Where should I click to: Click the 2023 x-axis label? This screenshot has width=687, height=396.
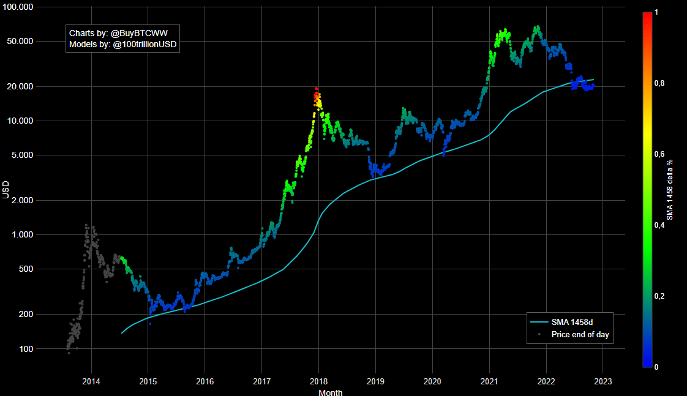click(603, 381)
